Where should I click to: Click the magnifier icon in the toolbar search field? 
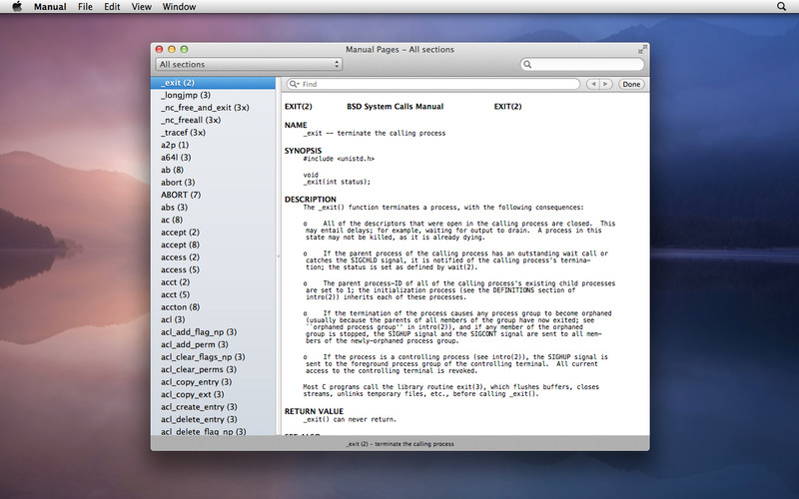pos(527,64)
